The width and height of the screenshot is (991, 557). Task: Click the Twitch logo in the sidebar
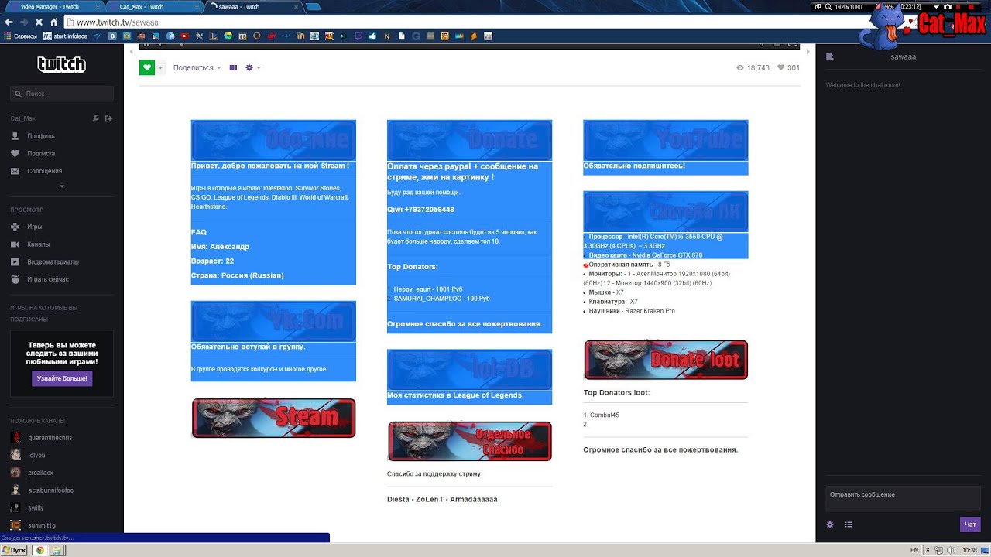(61, 64)
